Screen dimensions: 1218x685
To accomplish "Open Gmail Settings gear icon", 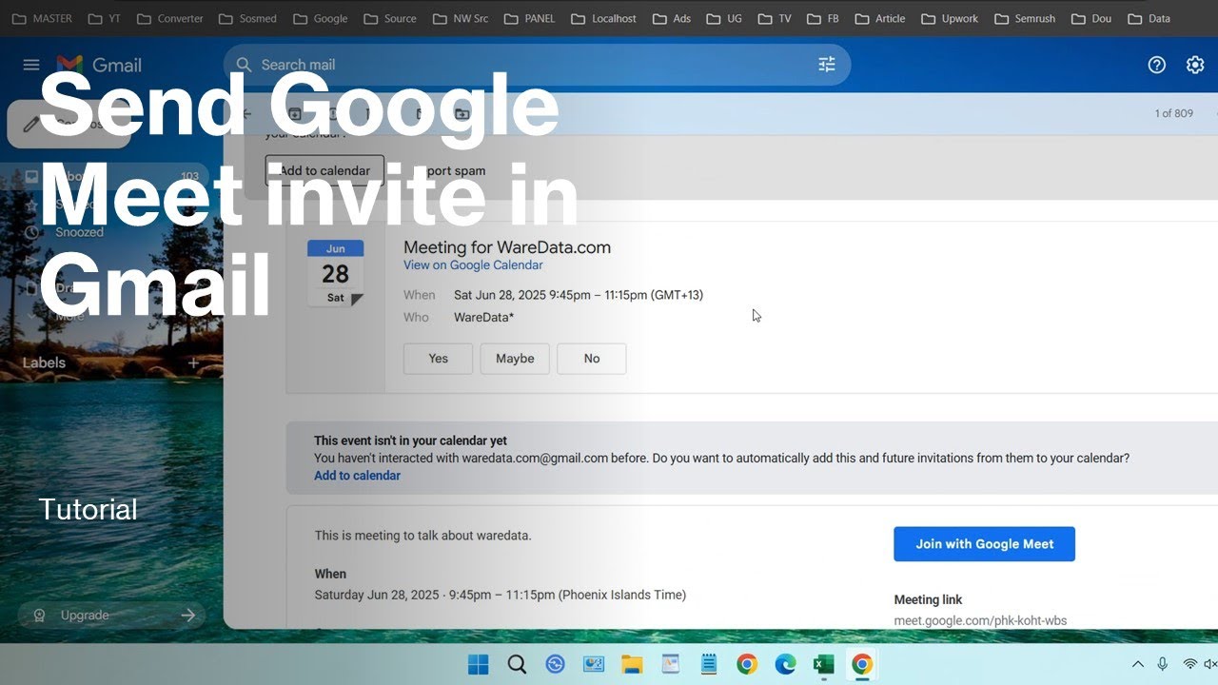I will click(1195, 65).
